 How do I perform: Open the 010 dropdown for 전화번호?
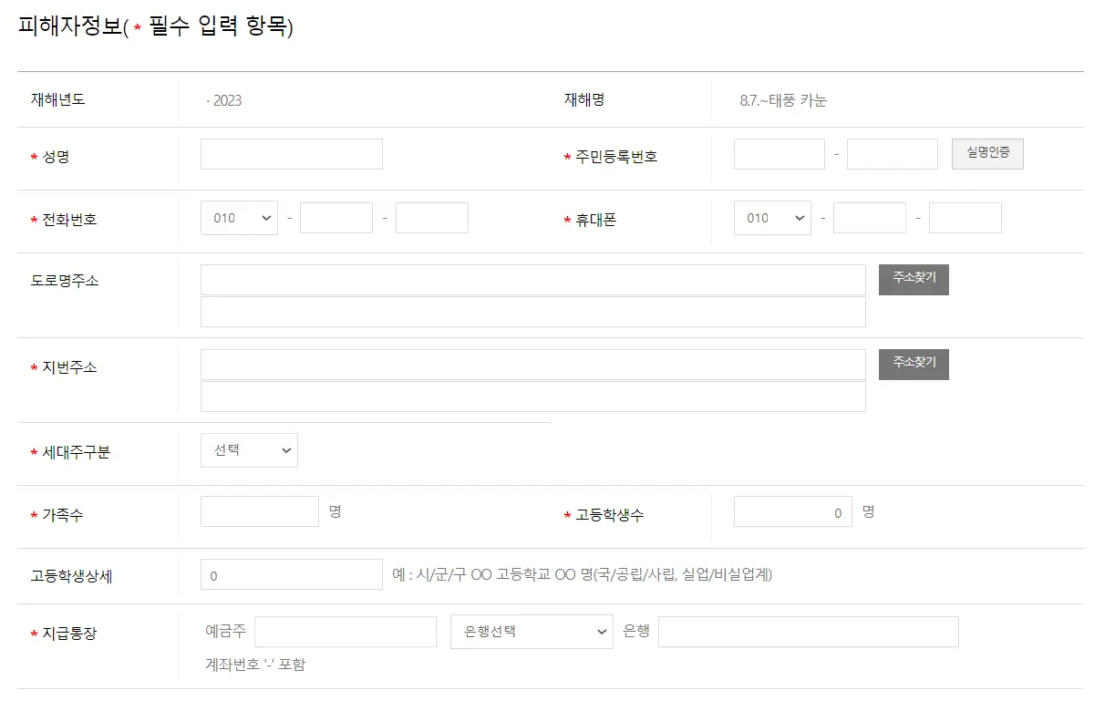tap(239, 217)
